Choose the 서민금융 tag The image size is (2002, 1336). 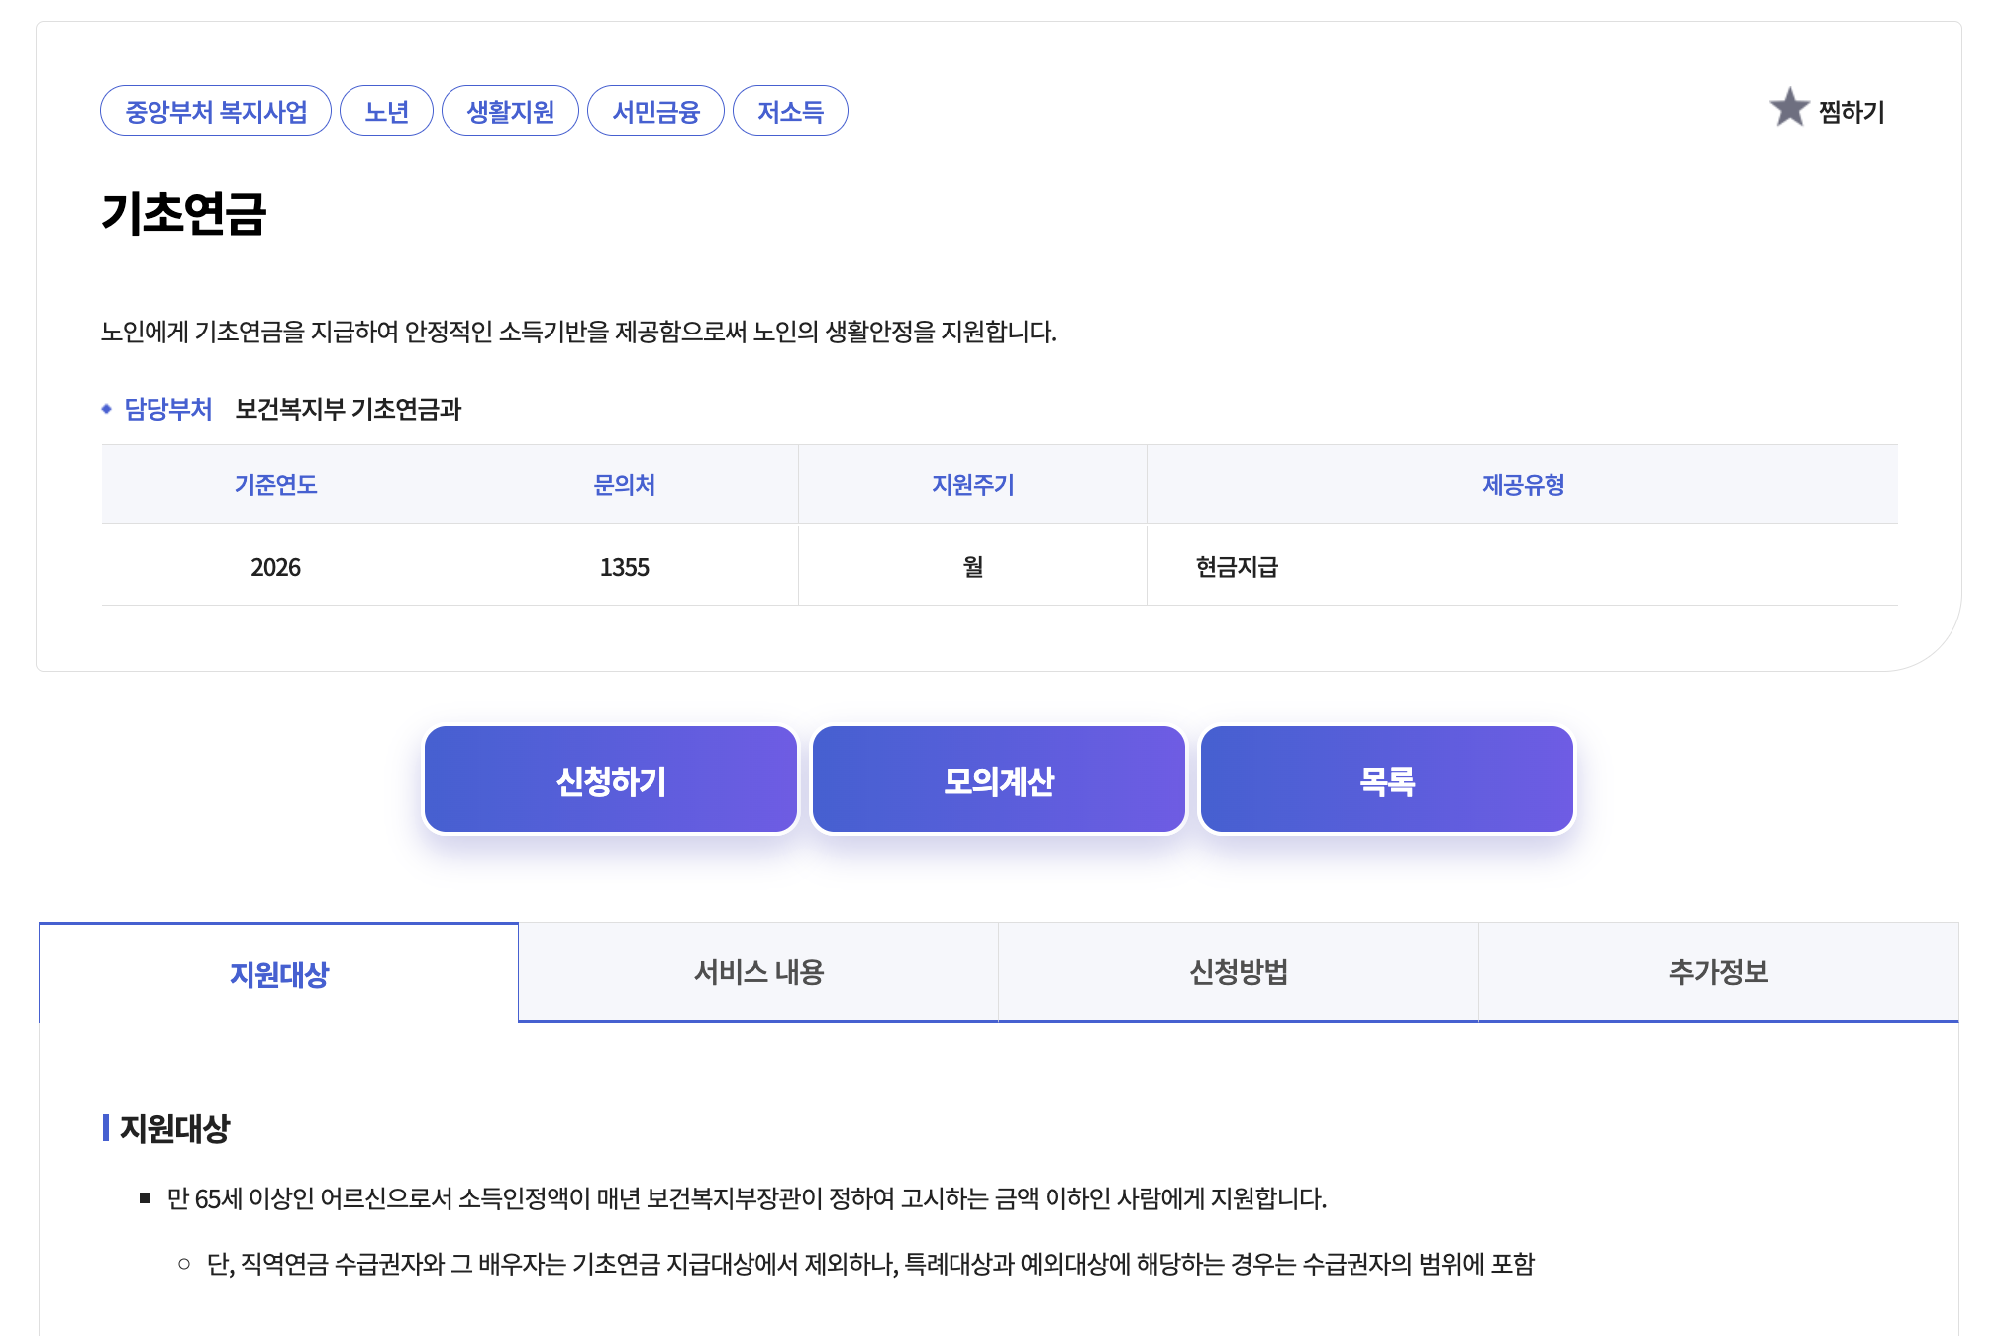coord(655,111)
